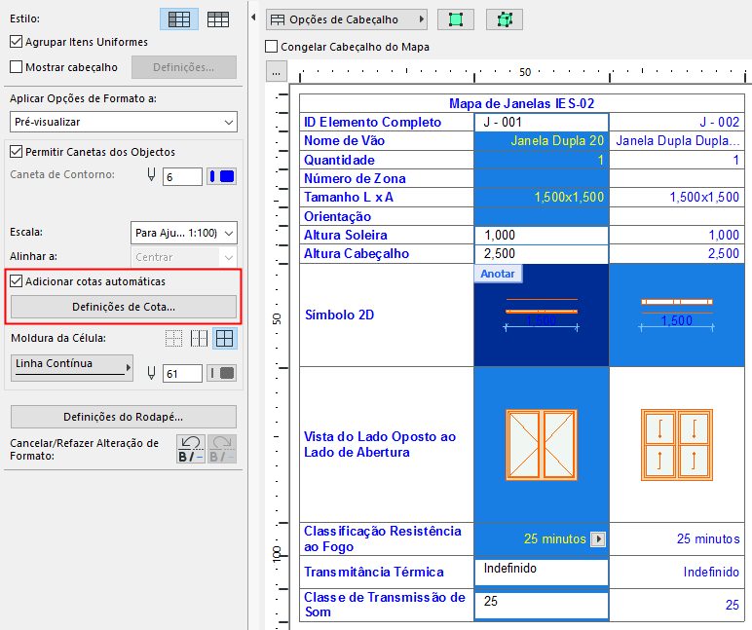Open the Linha Contínua line type menu

point(72,365)
